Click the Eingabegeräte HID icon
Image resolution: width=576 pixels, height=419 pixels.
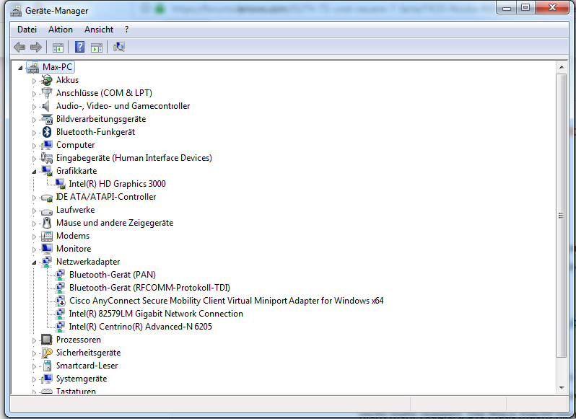(47, 158)
